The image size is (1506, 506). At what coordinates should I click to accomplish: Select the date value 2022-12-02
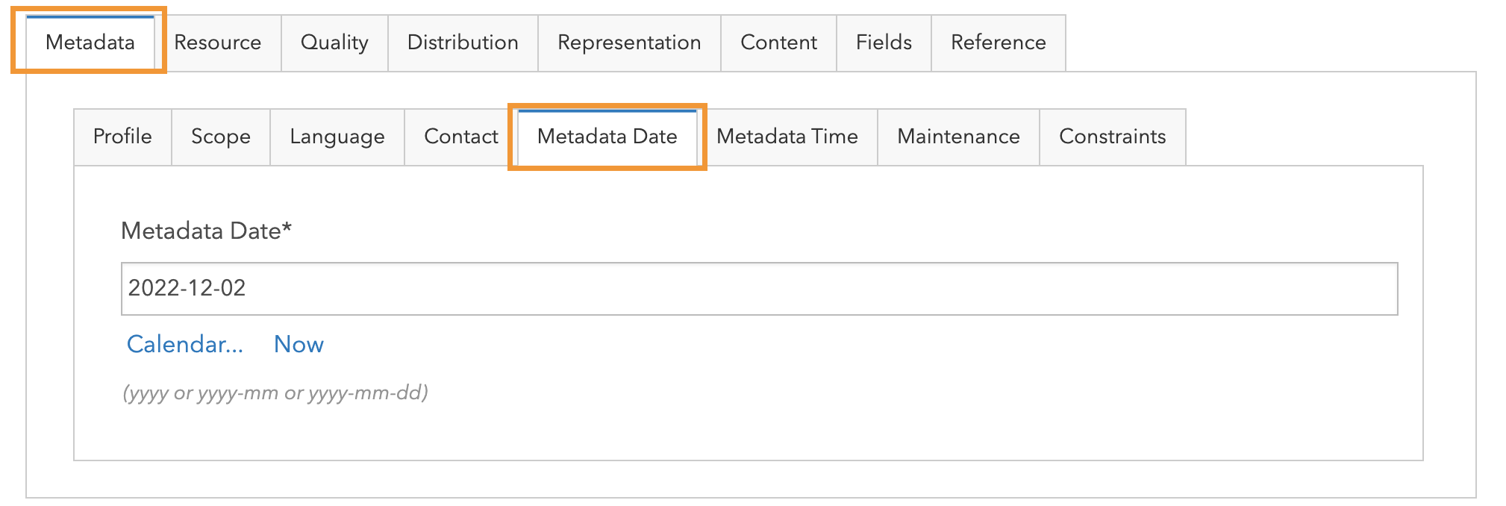[186, 288]
